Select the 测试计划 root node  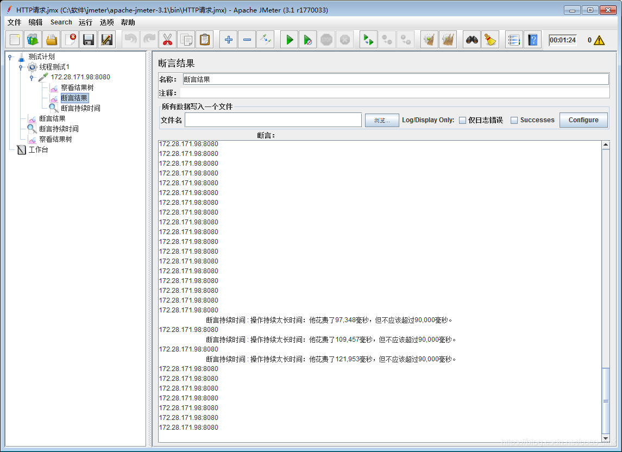click(41, 56)
